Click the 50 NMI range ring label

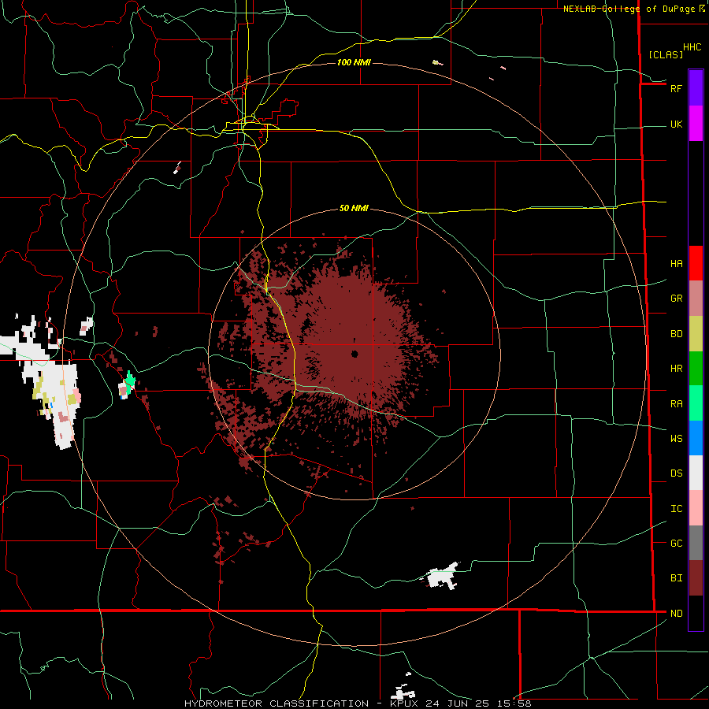[354, 208]
